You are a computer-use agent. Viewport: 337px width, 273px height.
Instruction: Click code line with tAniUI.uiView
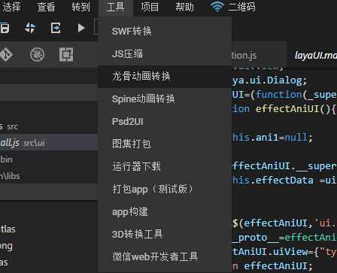click(284, 251)
